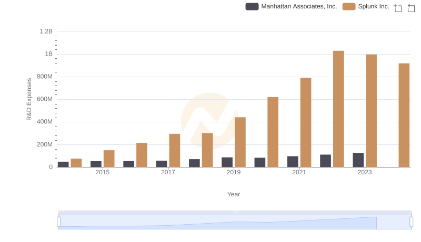Viewport: 421px width, 242px height.
Task: Select the last Splunk bar for 2024
Action: [x=404, y=115]
